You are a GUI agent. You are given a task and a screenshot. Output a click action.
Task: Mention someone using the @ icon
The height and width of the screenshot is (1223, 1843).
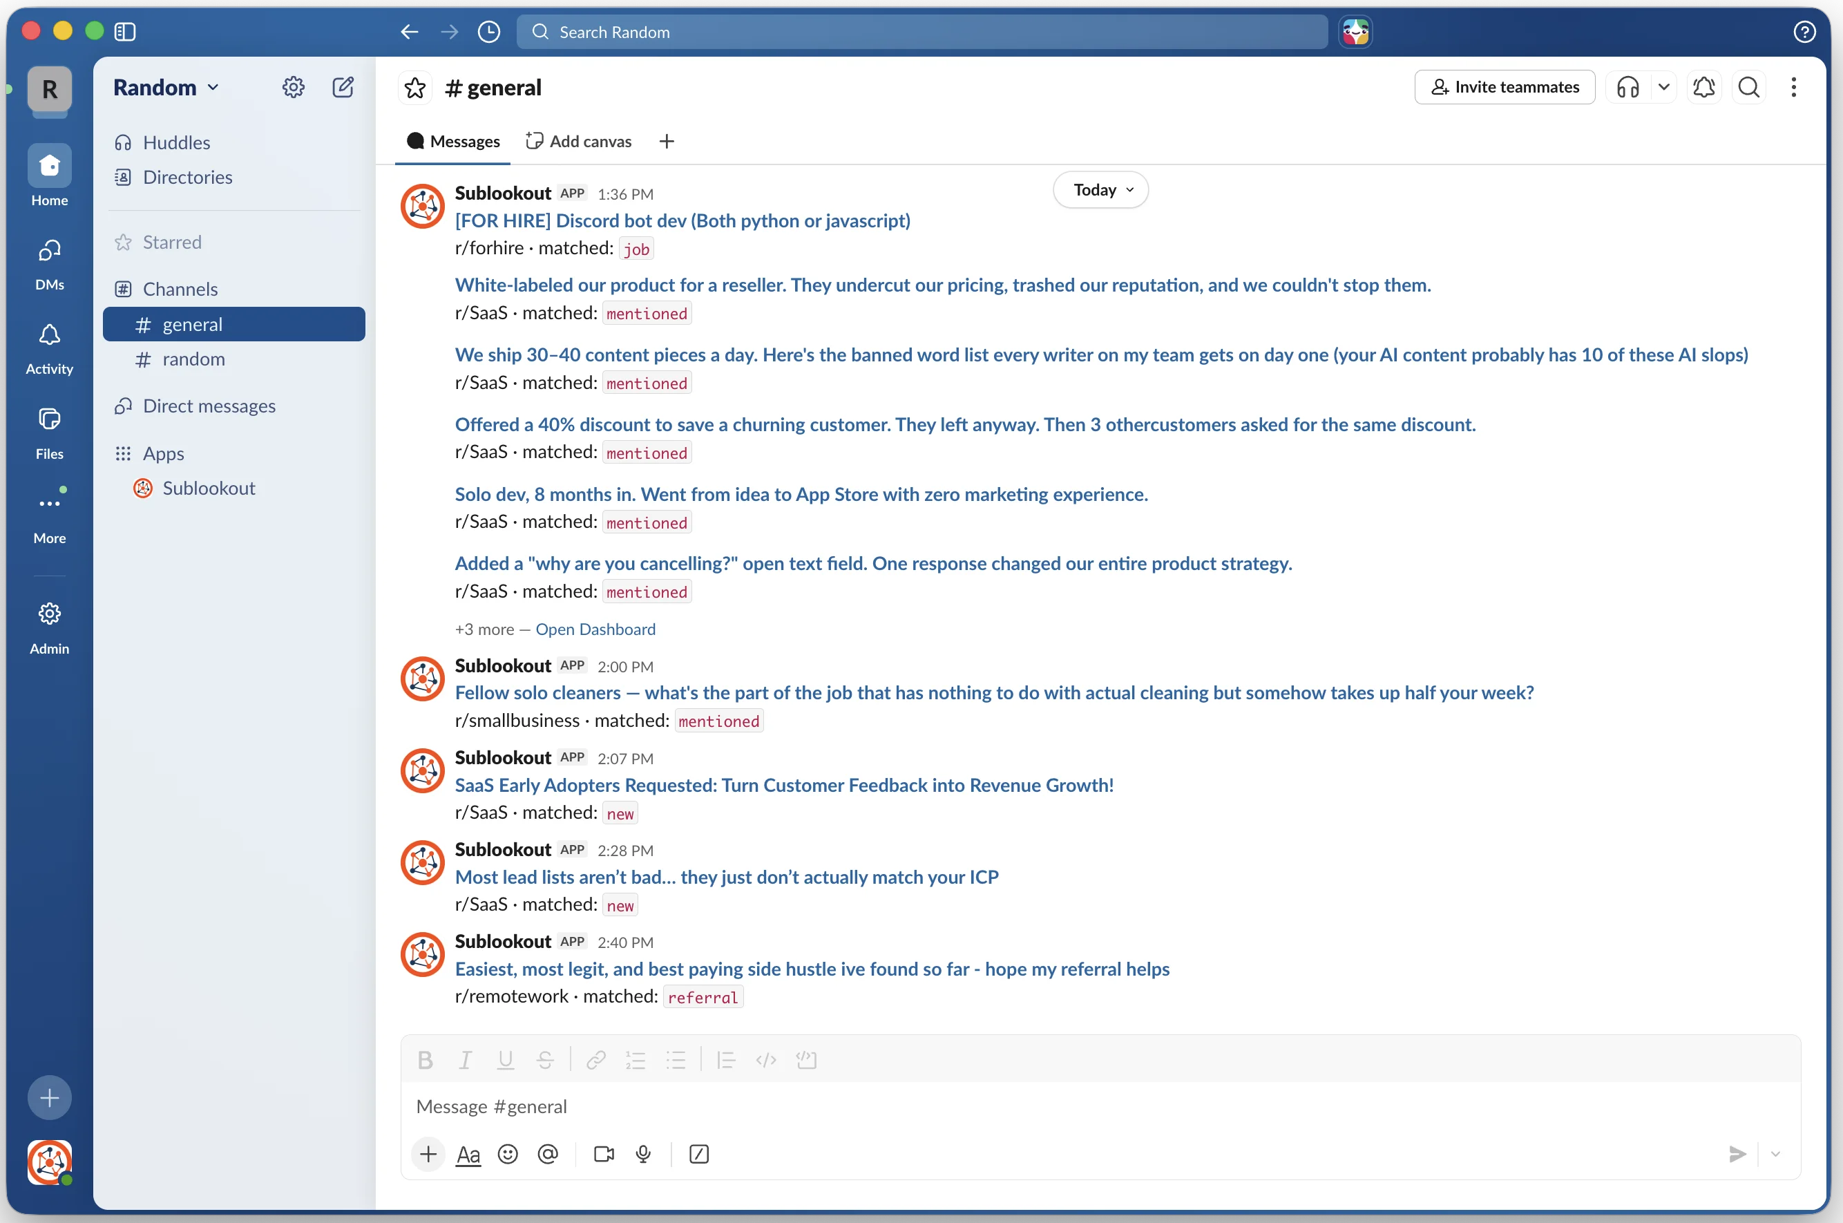tap(548, 1154)
